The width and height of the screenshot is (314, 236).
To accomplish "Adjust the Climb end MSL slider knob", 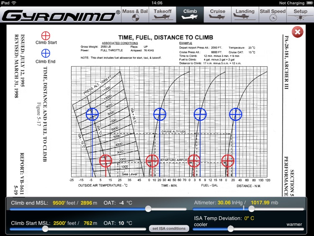I will [148, 209].
